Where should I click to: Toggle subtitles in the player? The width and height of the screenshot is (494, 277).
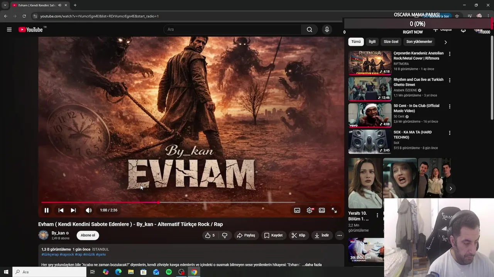coord(297,210)
